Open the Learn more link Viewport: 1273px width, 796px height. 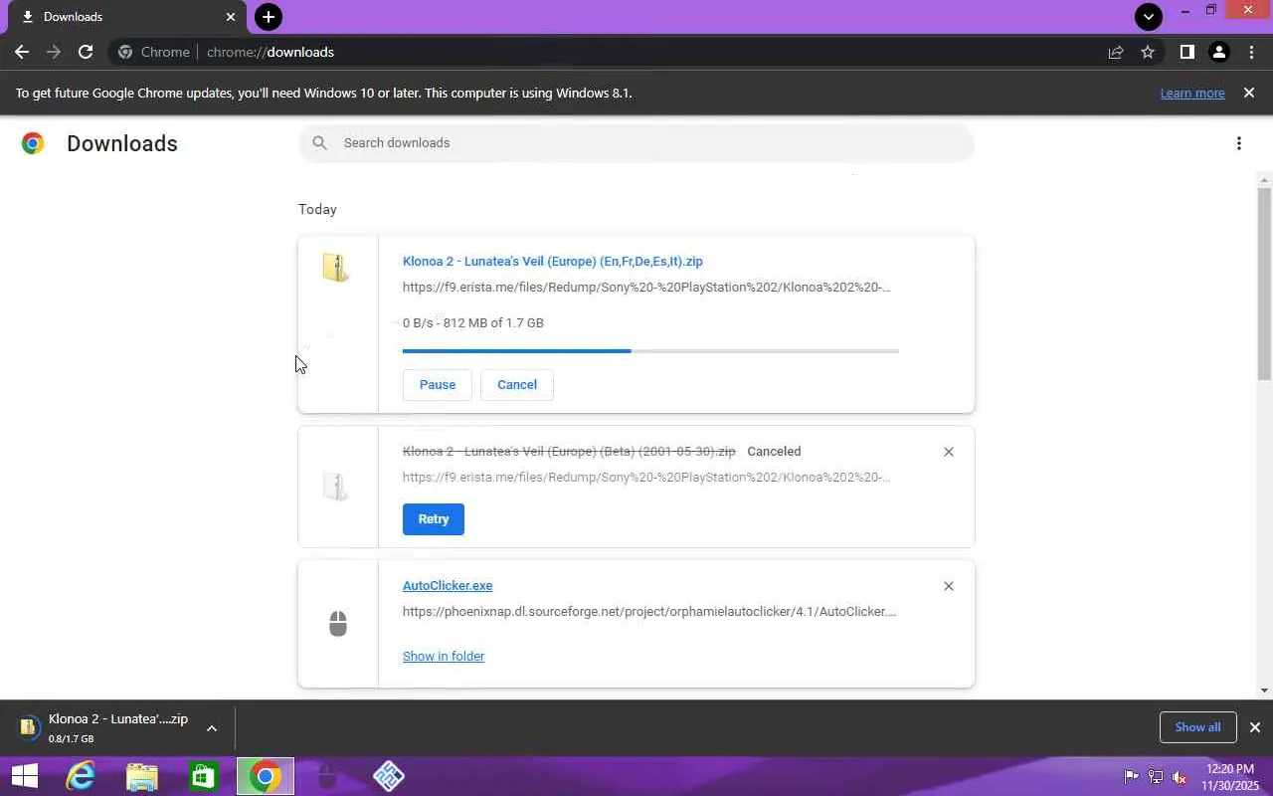(x=1192, y=93)
